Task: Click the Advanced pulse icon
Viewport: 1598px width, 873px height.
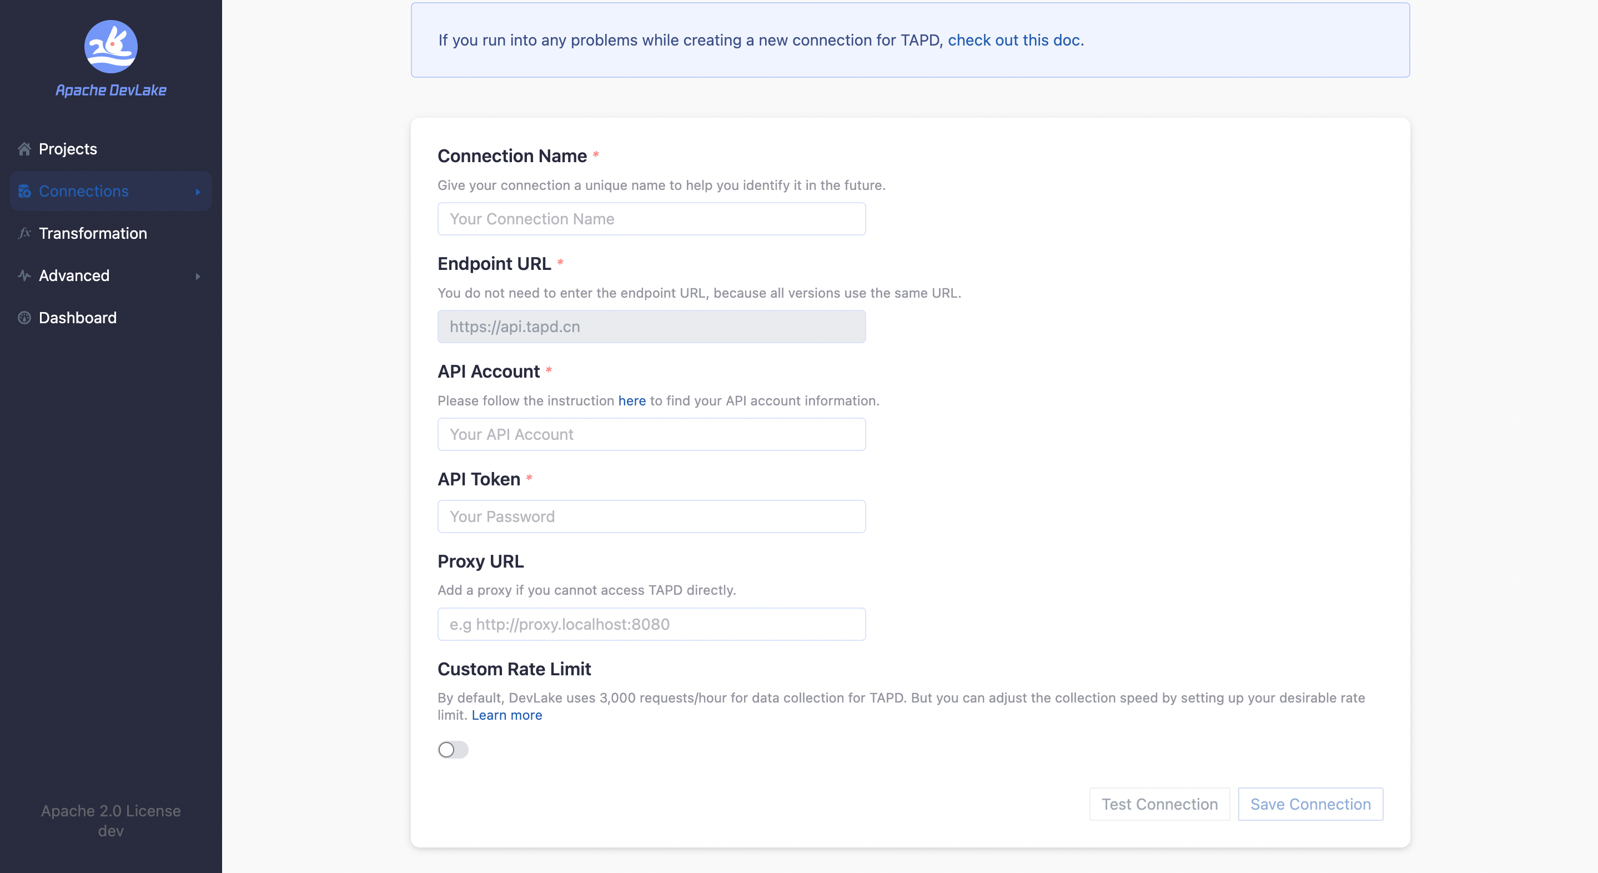Action: coord(24,275)
